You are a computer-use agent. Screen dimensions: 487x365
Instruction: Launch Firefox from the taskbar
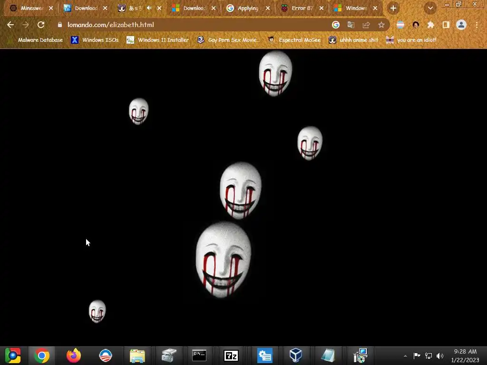tap(74, 355)
